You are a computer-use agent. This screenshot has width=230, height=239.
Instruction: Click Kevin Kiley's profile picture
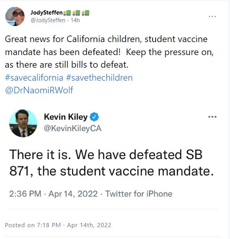pos(23,123)
